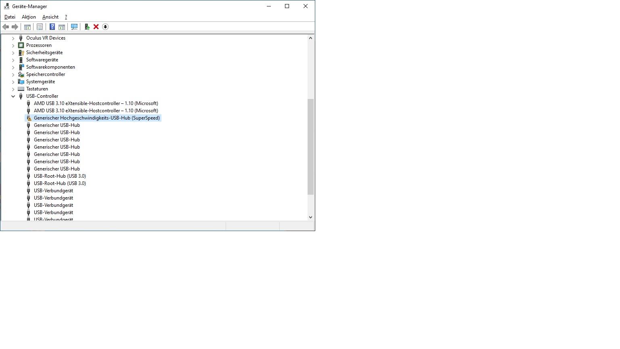Image resolution: width=620 pixels, height=349 pixels.
Task: Expand the Prozessoren node
Action: tap(13, 45)
